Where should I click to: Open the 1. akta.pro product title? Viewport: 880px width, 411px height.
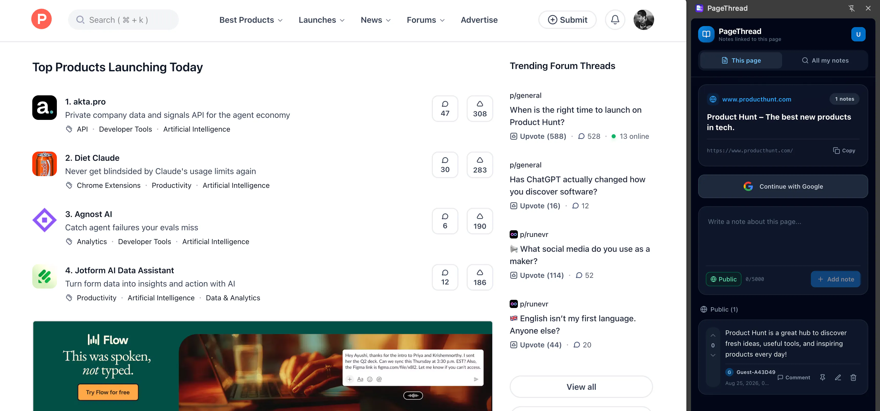pyautogui.click(x=85, y=101)
